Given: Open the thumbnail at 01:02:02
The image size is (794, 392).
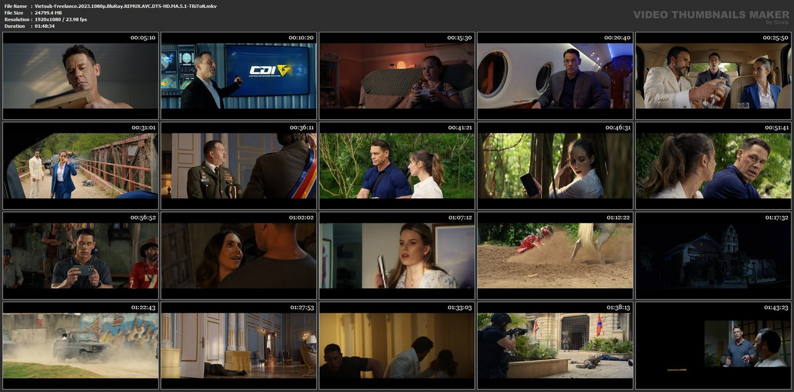Looking at the screenshot, I should [239, 256].
